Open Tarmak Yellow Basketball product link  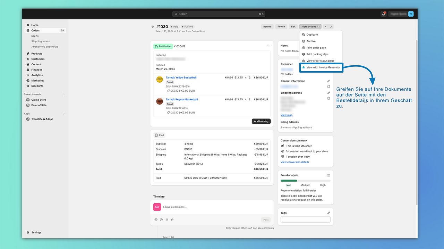pos(181,77)
